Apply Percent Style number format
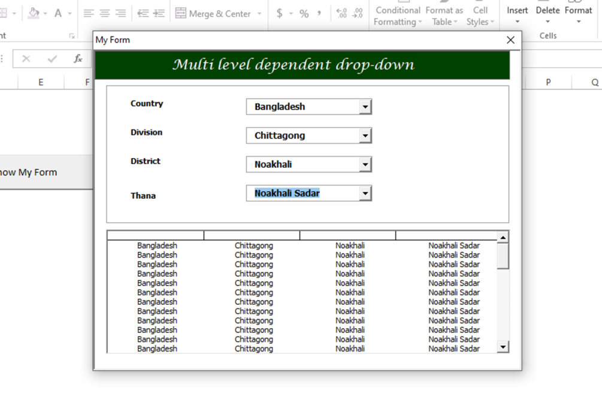This screenshot has width=602, height=412. [x=304, y=14]
